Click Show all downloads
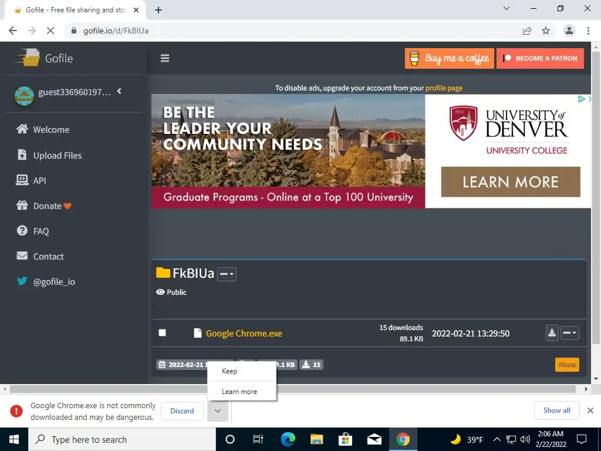This screenshot has width=601, height=451. point(556,410)
